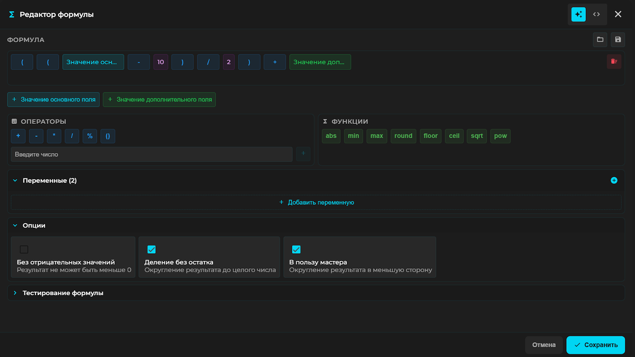This screenshot has height=357, width=635.
Task: Clear the formula with red delete icon
Action: (x=614, y=62)
